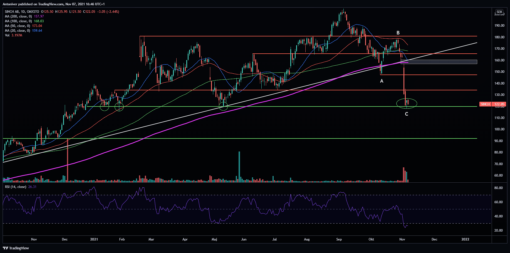Click the 1D interval in chart title
510x253 pixels.
tap(23, 12)
